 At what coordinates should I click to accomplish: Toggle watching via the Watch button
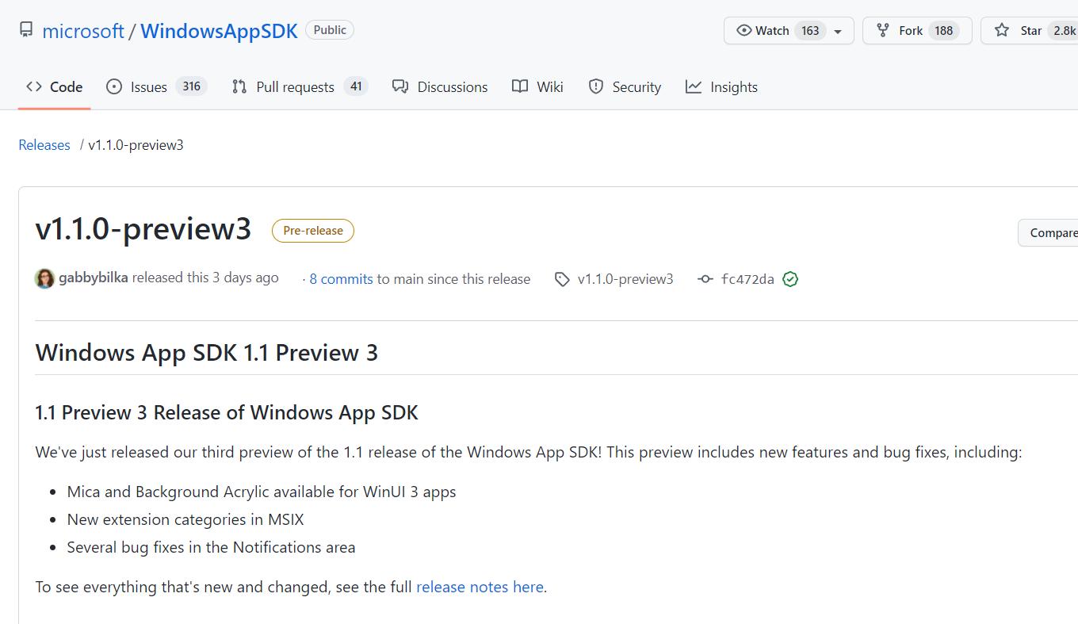click(x=773, y=30)
